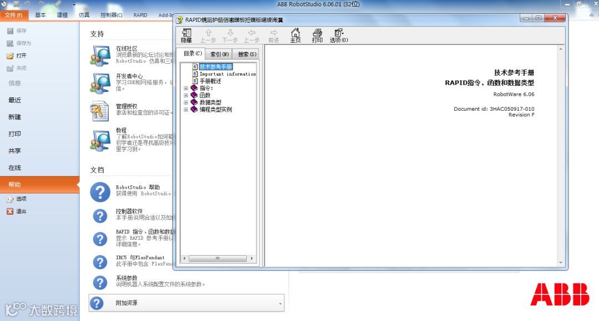Switch to the 目录 (Contents) tab
Screen dimensions: 599x321
(x=192, y=53)
